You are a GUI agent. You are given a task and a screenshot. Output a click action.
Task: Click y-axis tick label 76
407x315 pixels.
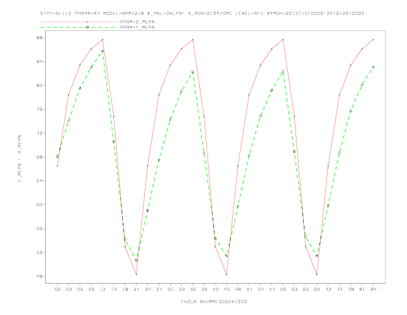coord(39,109)
